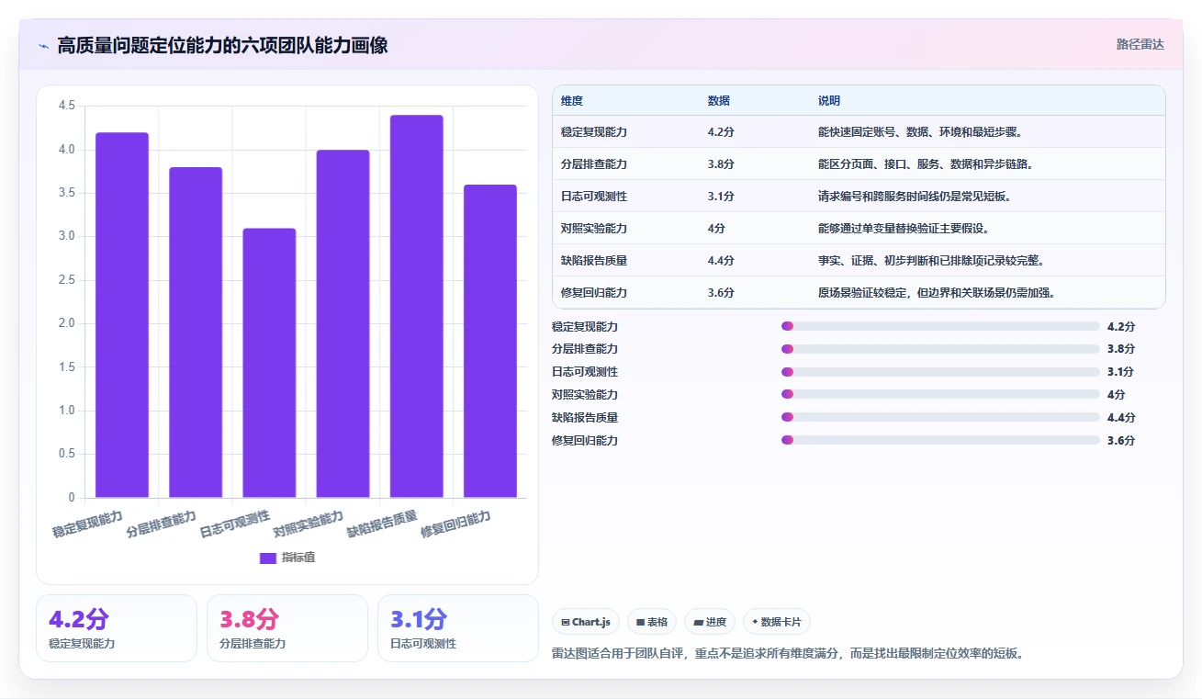Click the purple 指标值 legend color box
1202x699 pixels.
tap(268, 558)
